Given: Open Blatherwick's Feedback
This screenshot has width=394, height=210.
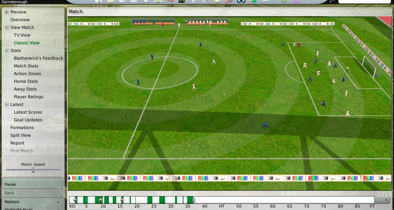Looking at the screenshot, I should click(38, 58).
